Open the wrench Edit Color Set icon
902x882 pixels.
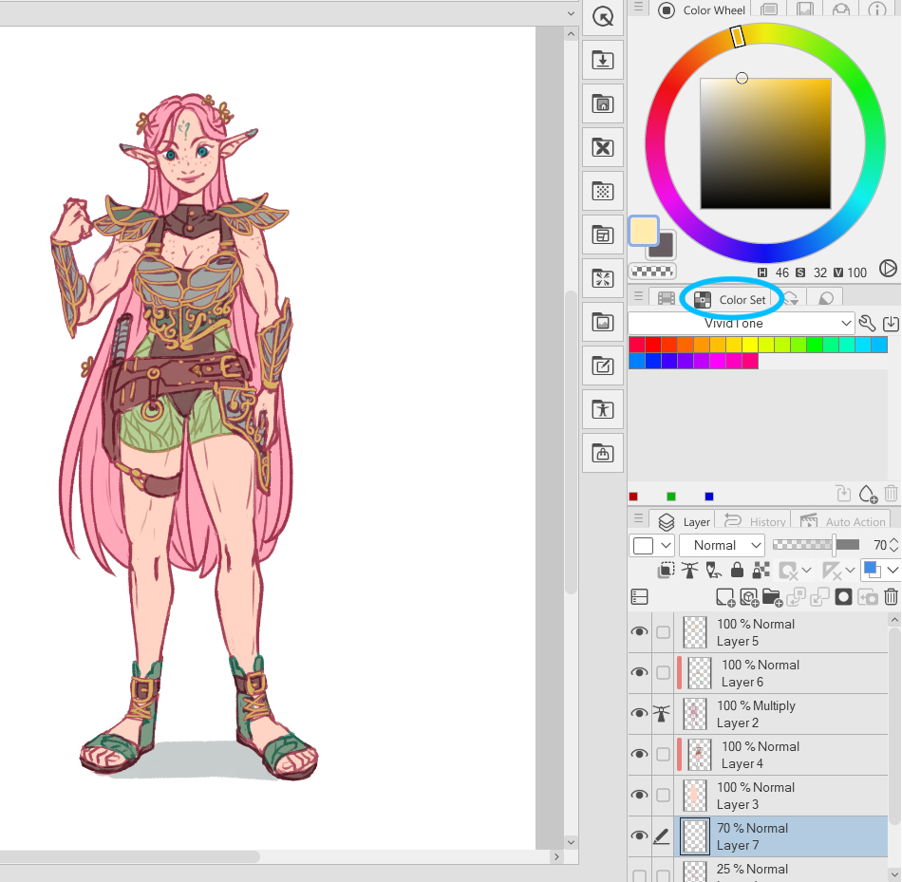(x=867, y=324)
